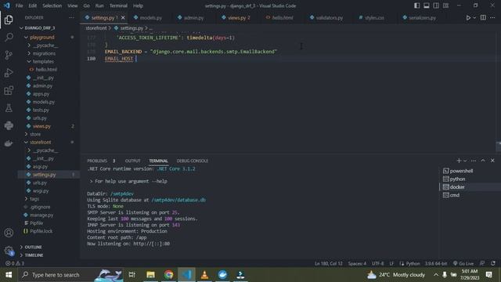
Task: Change language mode Python in status bar
Action: click(x=413, y=263)
